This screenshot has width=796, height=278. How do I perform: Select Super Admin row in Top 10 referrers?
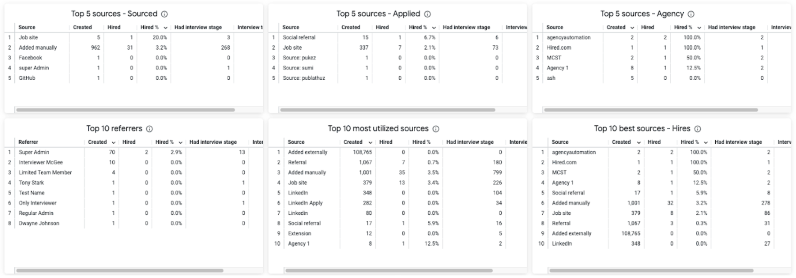pos(34,152)
